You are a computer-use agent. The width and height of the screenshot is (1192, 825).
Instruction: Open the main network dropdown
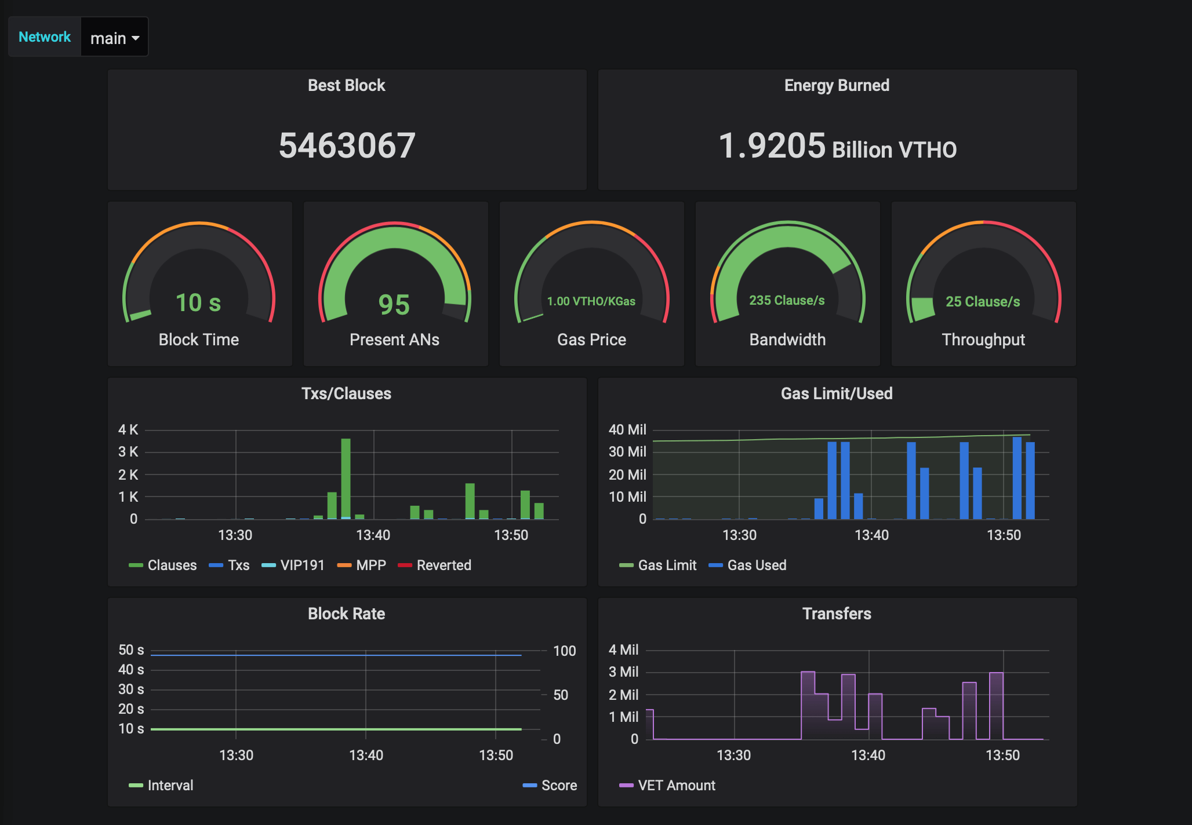click(x=115, y=38)
